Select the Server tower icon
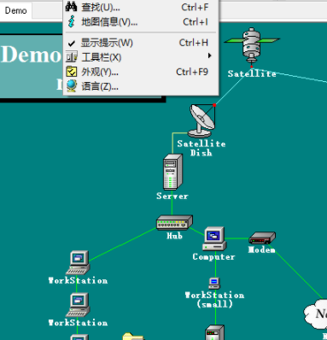The image size is (327, 340). (x=172, y=172)
